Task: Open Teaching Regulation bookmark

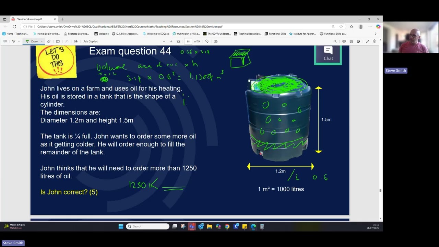Action: pos(248,34)
